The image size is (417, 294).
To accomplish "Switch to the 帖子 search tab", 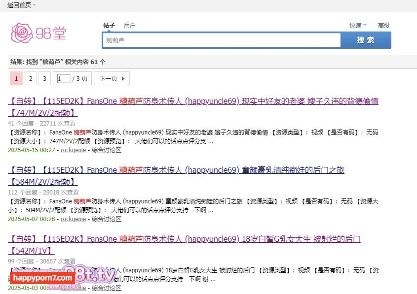I will tap(109, 25).
